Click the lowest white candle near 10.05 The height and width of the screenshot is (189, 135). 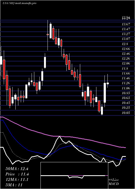point(102,110)
